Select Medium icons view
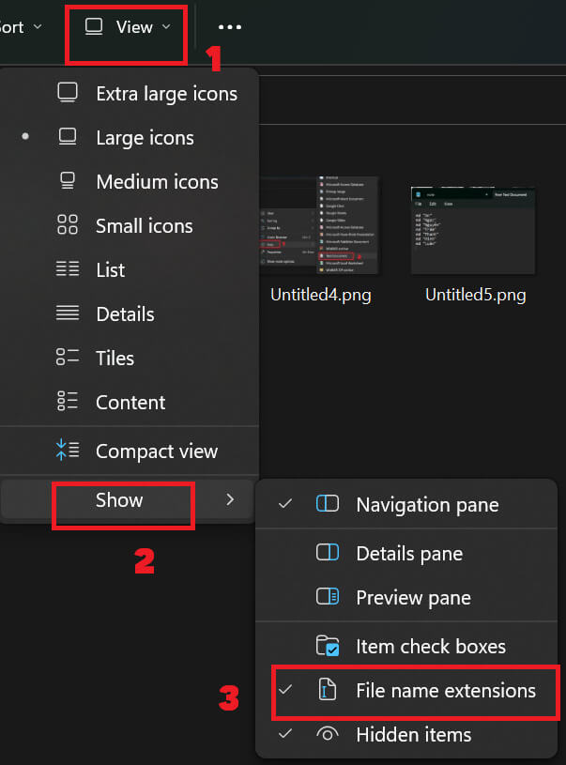Viewport: 566px width, 765px height. 157,181
